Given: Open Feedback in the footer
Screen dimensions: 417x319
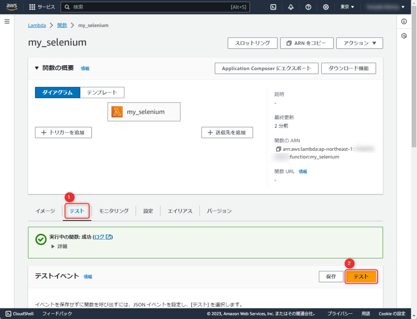Looking at the screenshot, I should point(57,314).
